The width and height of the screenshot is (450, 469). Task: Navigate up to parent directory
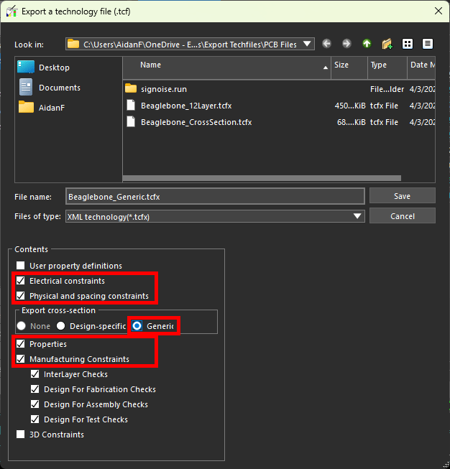click(x=367, y=44)
